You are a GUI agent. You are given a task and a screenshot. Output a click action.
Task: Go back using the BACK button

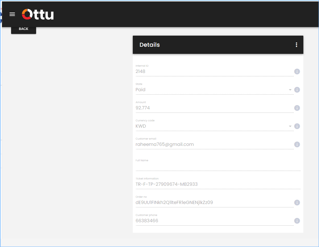pos(24,30)
